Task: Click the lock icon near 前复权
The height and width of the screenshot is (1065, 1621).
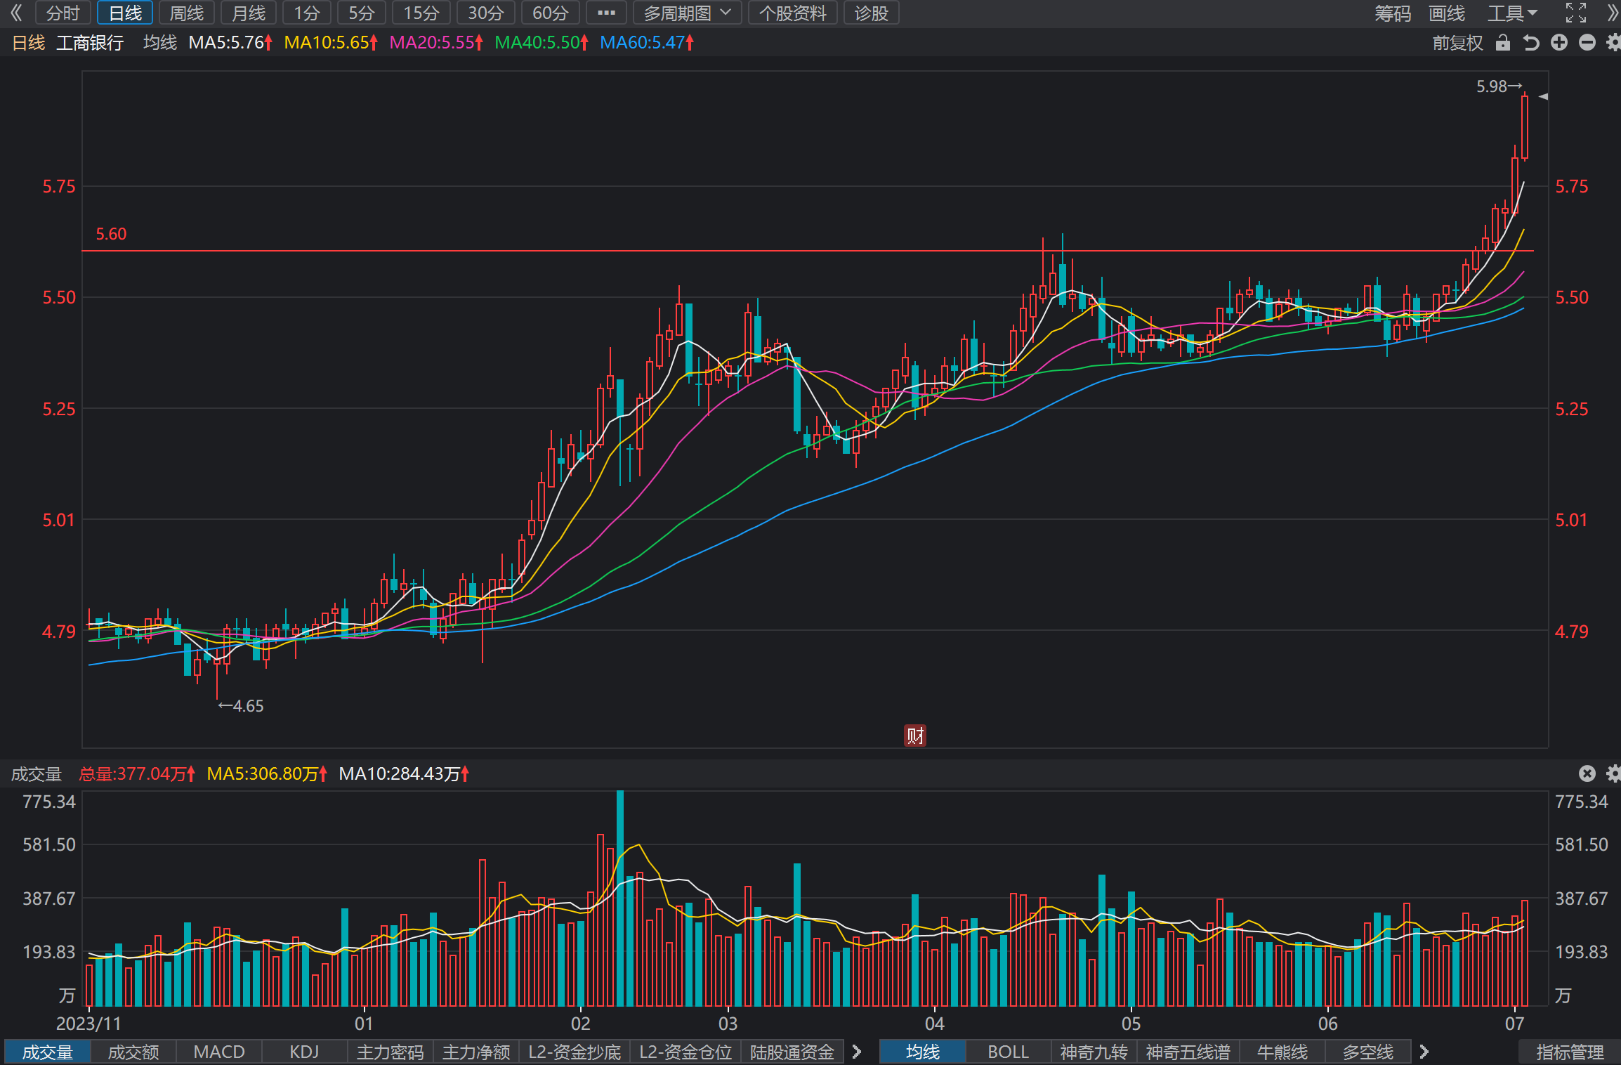Action: (x=1503, y=43)
